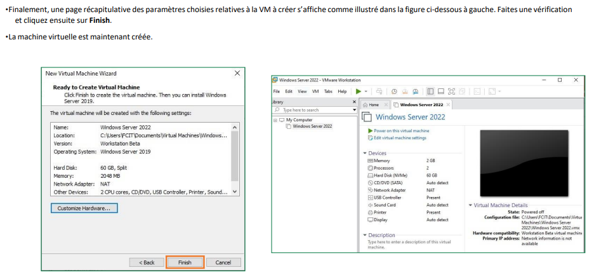Close the Library panel
The height and width of the screenshot is (277, 594).
pyautogui.click(x=354, y=102)
